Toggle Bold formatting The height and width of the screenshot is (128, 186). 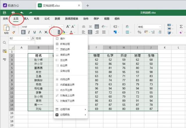pyautogui.click(x=23, y=32)
